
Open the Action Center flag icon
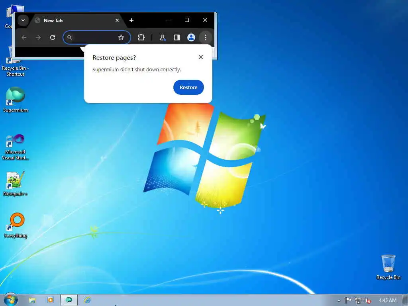(348, 300)
